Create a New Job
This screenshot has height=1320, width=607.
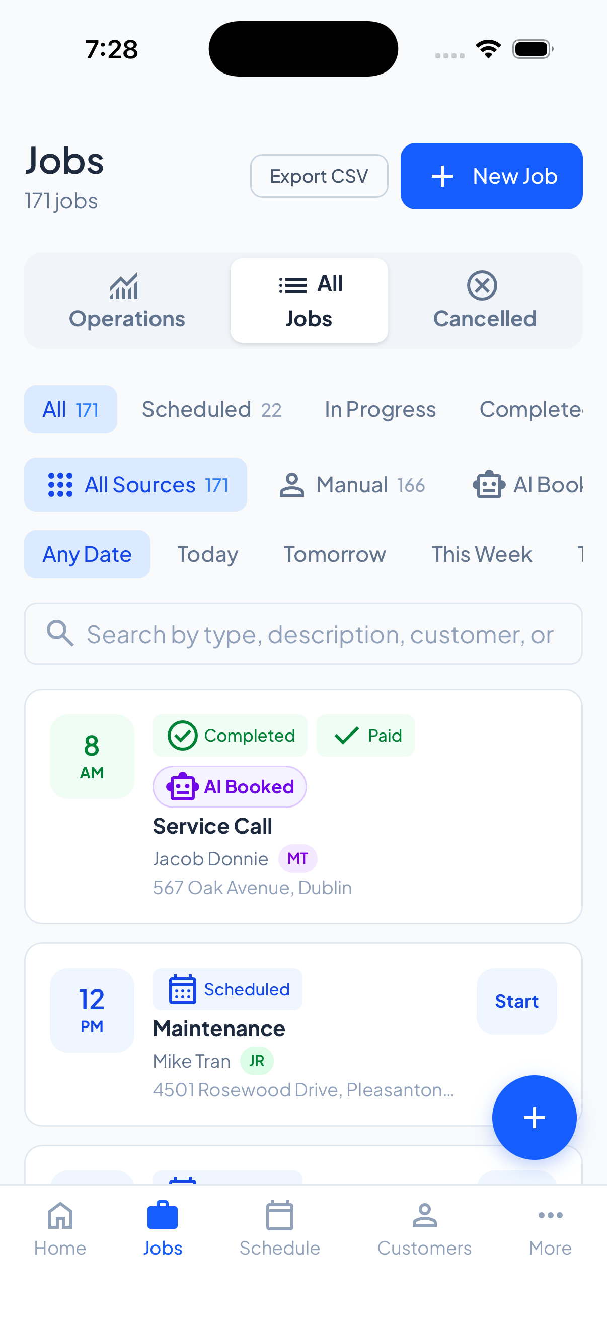[x=491, y=176]
